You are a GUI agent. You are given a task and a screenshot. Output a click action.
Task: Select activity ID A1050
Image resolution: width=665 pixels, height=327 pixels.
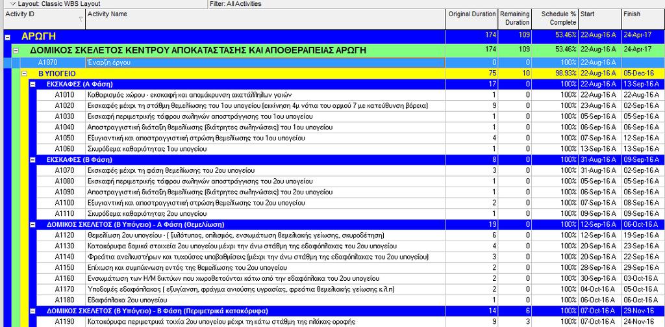[x=64, y=138]
